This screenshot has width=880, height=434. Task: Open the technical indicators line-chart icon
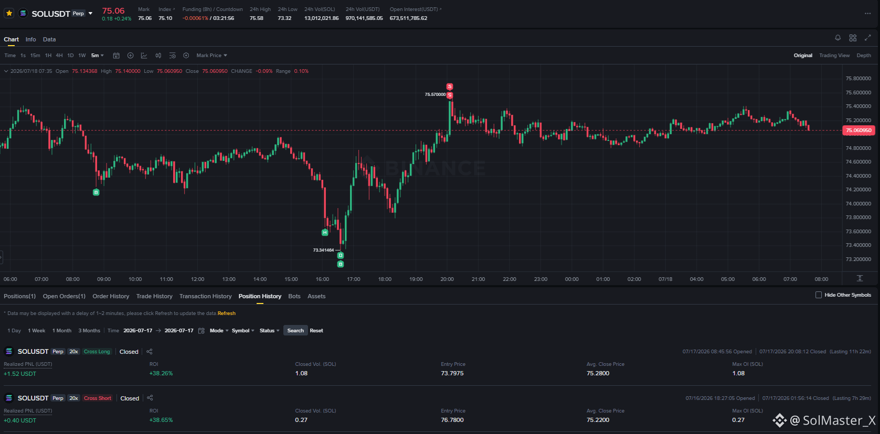click(144, 56)
